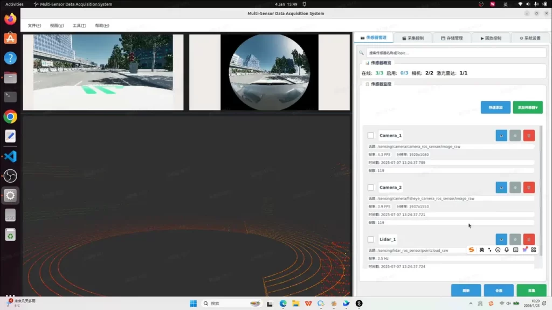The height and width of the screenshot is (310, 552).
Task: Open Text Editor from the dock
Action: click(10, 136)
